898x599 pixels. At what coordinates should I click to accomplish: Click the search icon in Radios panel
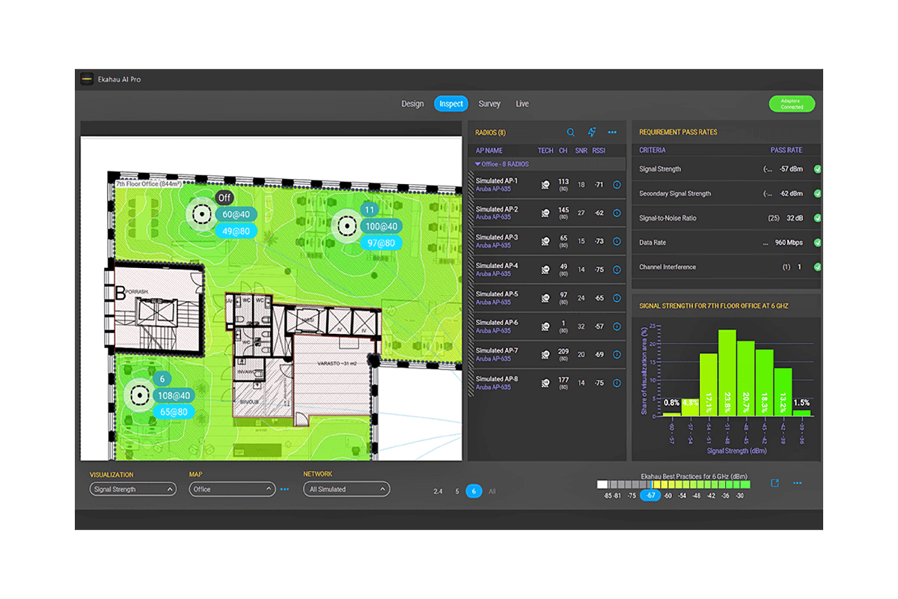pyautogui.click(x=571, y=133)
